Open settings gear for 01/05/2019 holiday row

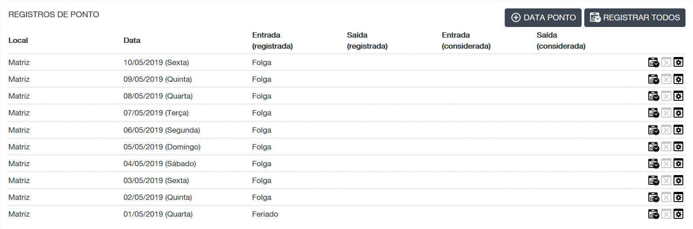click(678, 214)
